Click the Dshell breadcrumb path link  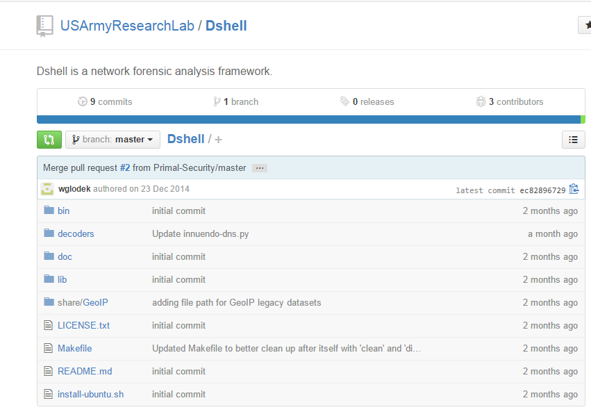click(186, 139)
